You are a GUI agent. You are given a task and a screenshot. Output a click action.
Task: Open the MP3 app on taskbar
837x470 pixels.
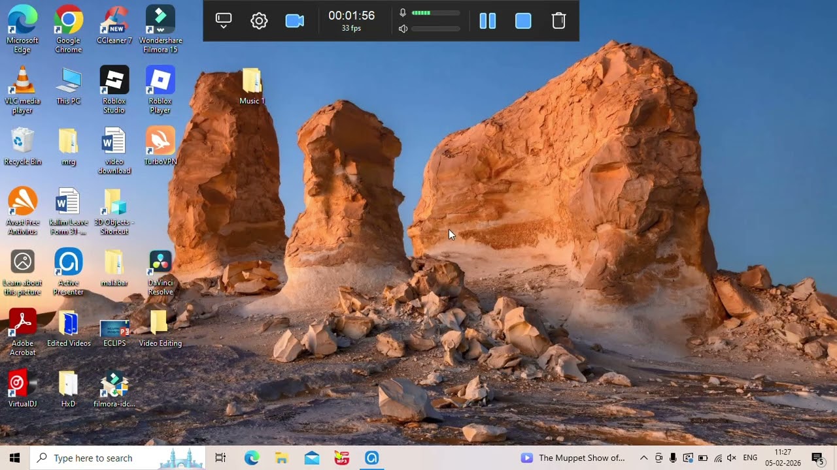[342, 458]
